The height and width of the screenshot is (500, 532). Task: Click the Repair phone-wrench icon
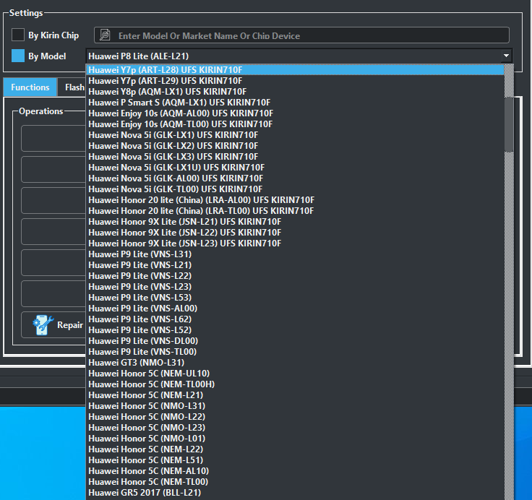pyautogui.click(x=43, y=325)
